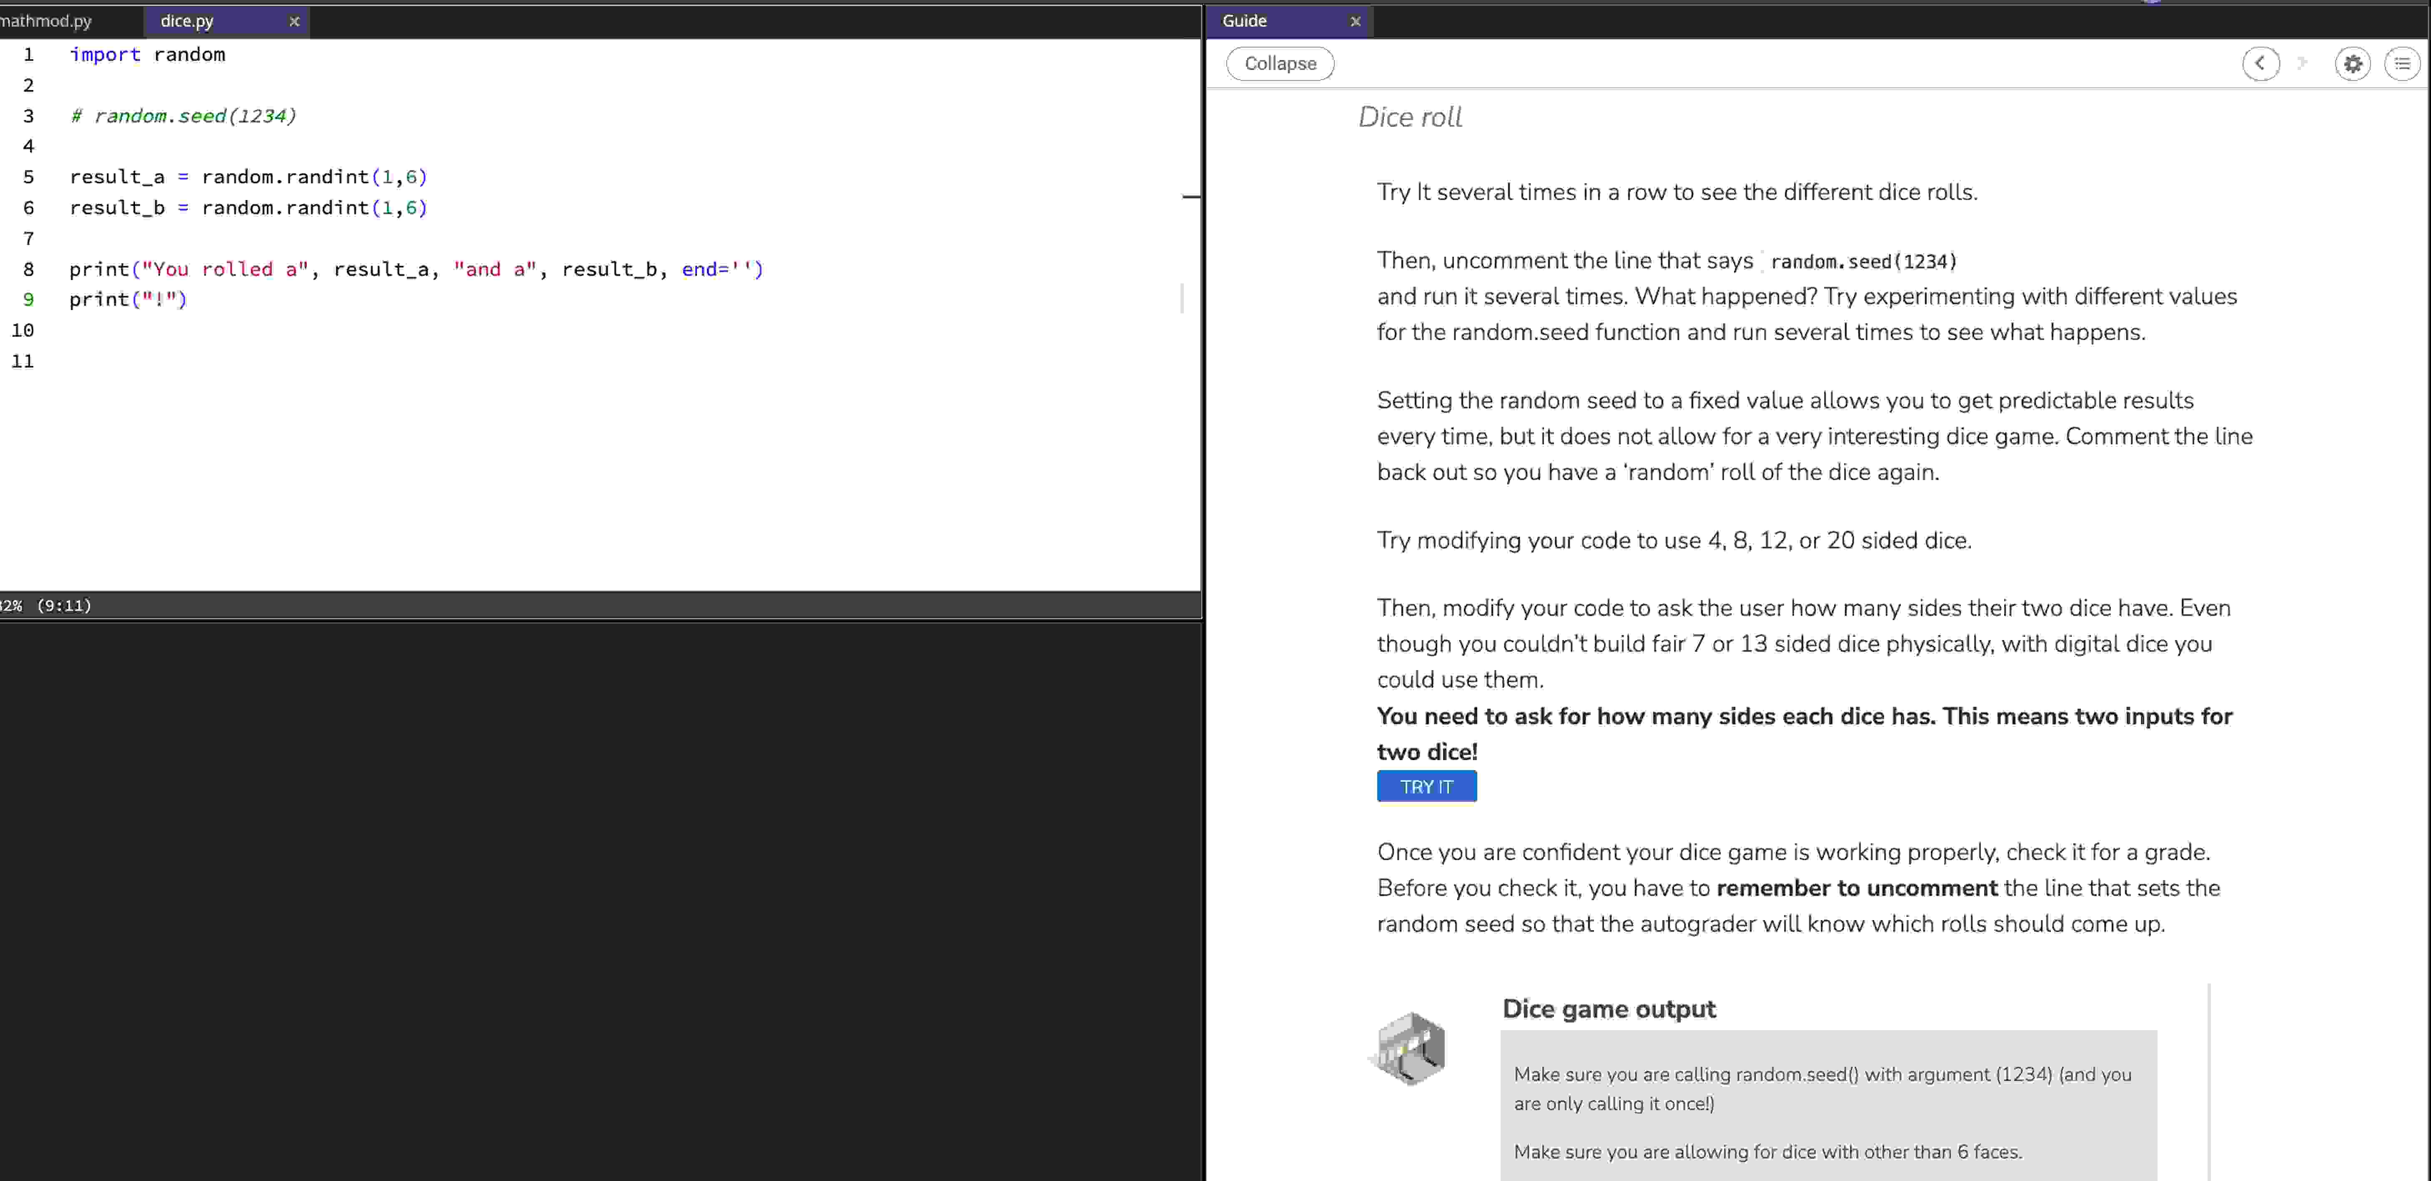Image resolution: width=2431 pixels, height=1181 pixels.
Task: Click the TRY IT button
Action: point(1426,786)
